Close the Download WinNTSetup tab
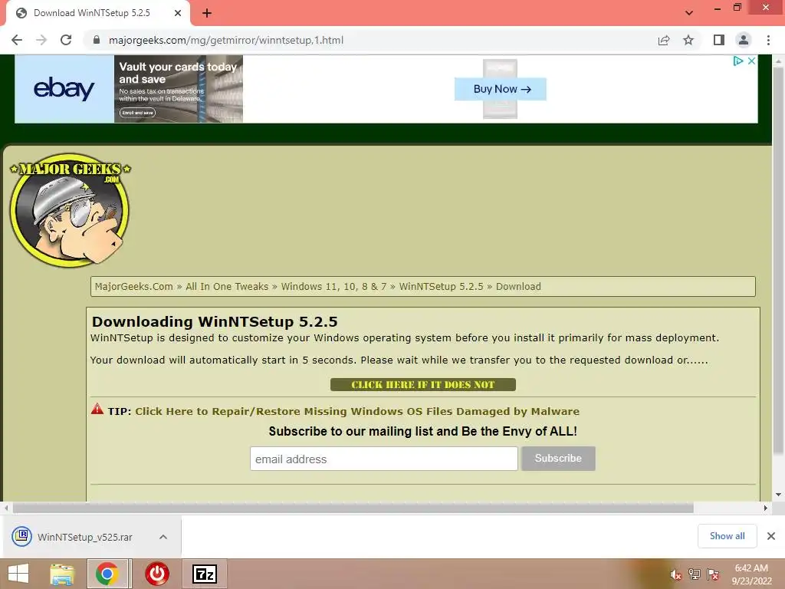Viewport: 785px width, 589px height. [x=178, y=13]
